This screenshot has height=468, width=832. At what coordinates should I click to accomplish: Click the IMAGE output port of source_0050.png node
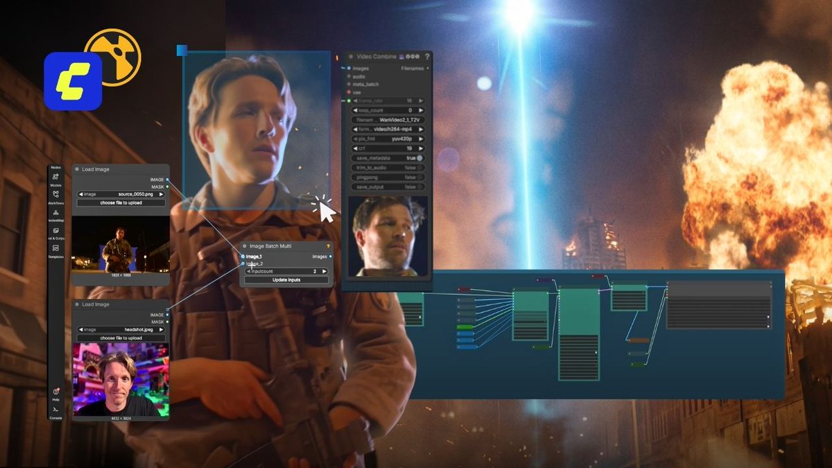167,180
